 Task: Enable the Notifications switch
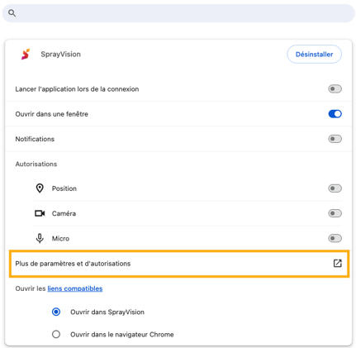coord(335,139)
